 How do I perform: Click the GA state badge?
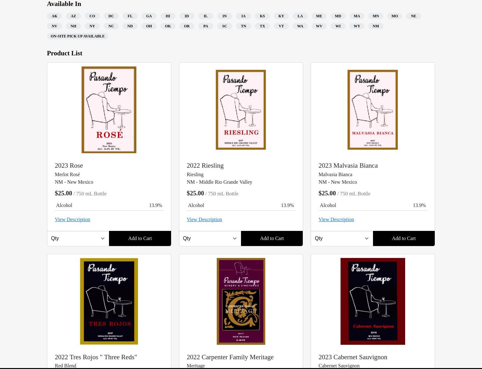point(149,16)
